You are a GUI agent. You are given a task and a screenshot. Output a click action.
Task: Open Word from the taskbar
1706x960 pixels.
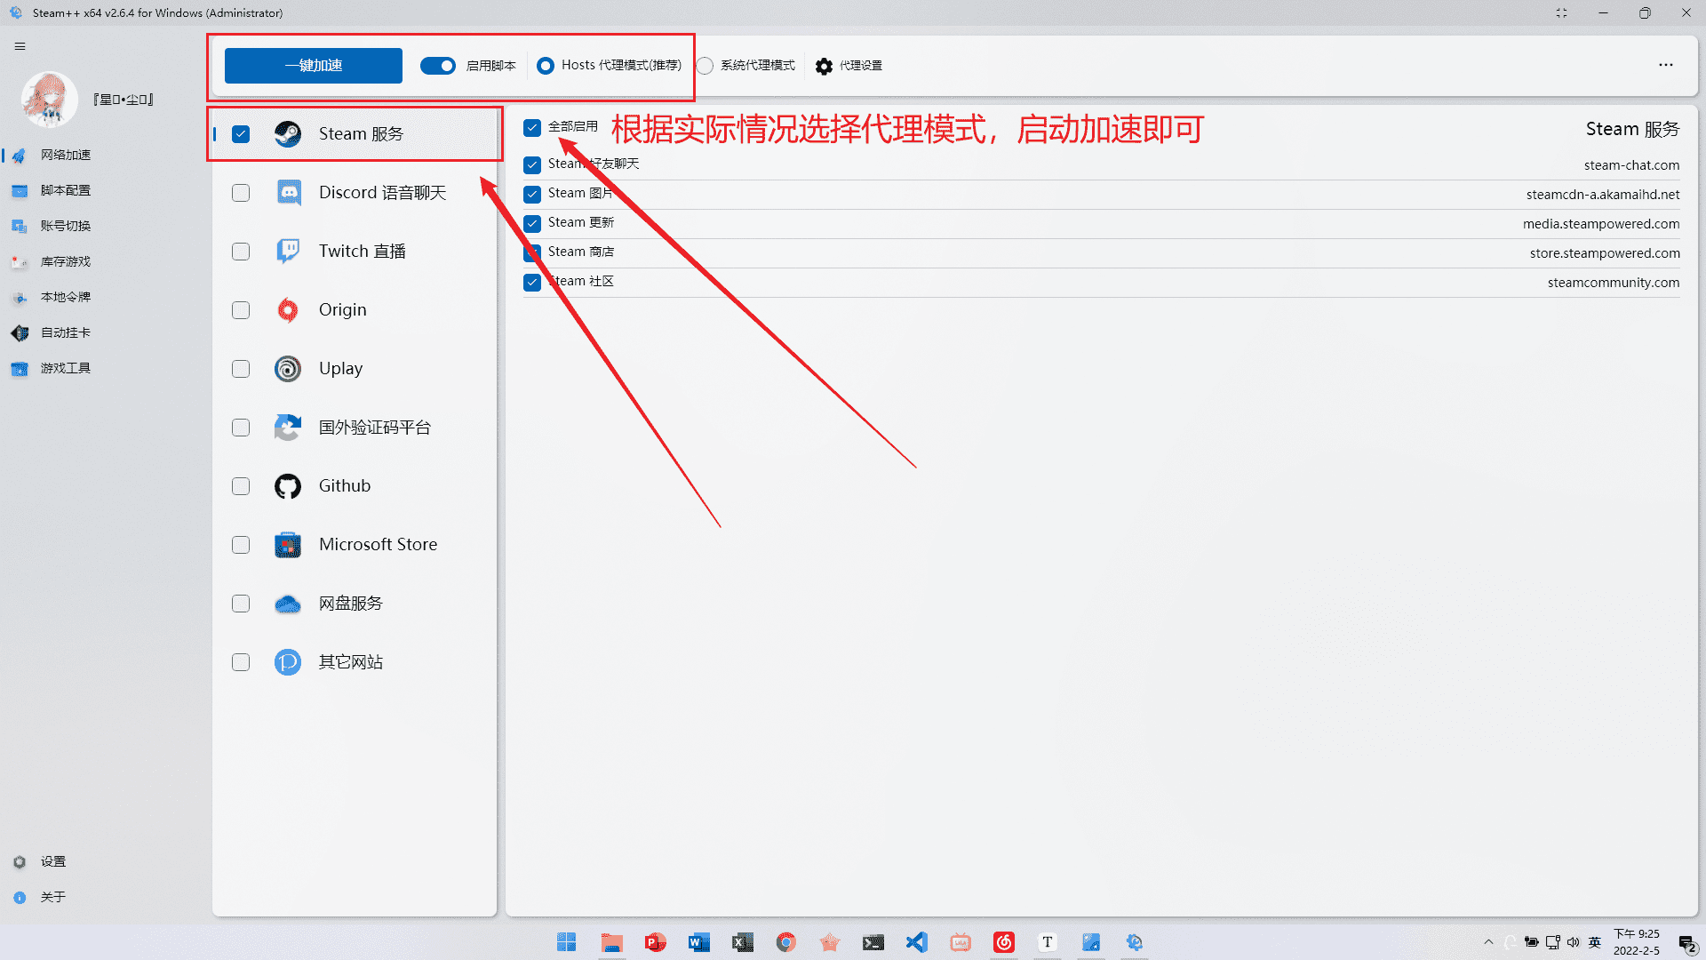click(699, 942)
